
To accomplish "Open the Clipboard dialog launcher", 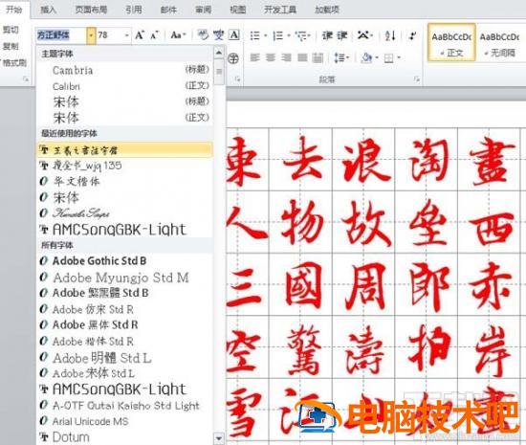I will click(x=26, y=79).
